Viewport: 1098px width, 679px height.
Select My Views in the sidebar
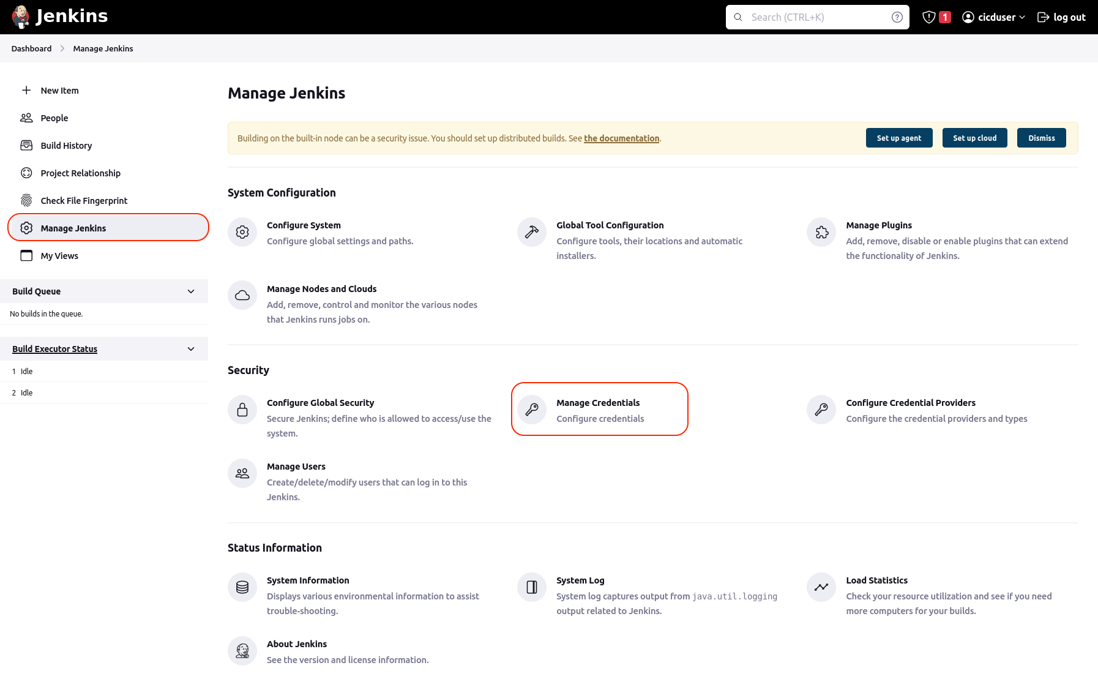59,256
